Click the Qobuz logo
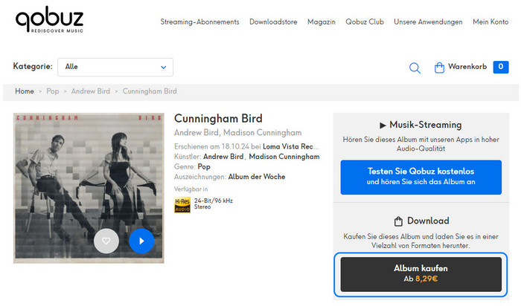 click(49, 19)
